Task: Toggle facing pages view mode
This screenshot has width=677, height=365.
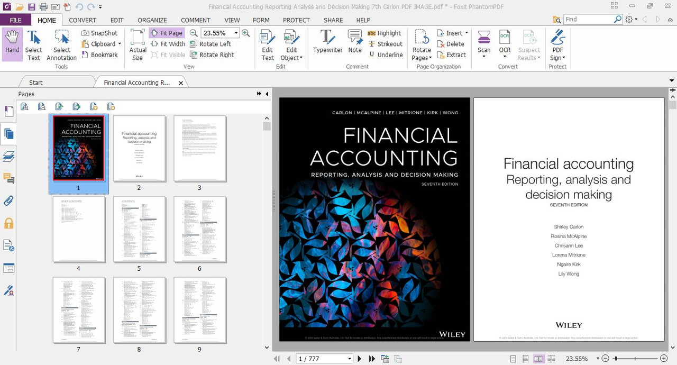Action: pos(538,359)
